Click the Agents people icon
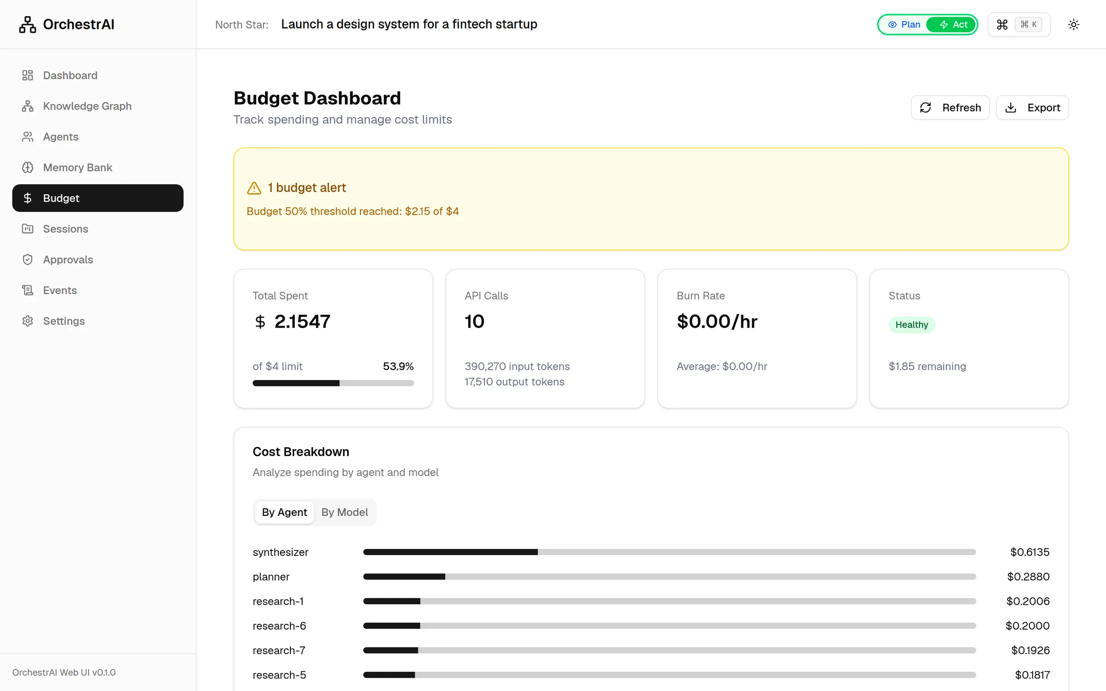 [x=28, y=137]
